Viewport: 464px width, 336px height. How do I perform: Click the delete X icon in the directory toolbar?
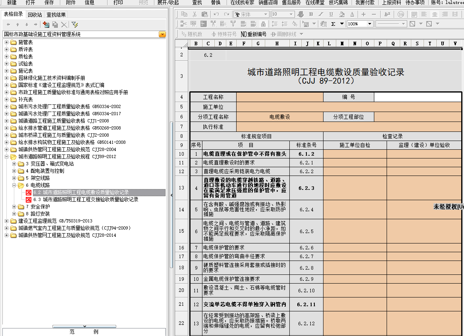[64, 25]
